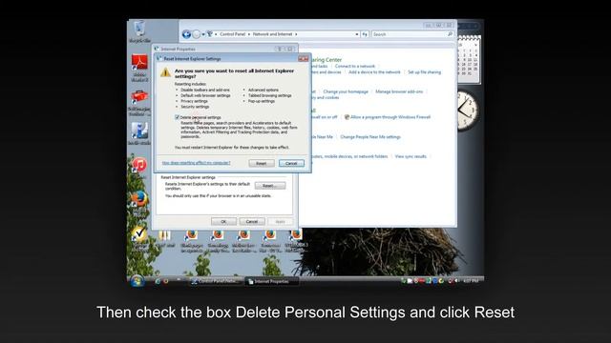
Task: Open the red toolbox desktop shortcut
Action: coord(139,103)
